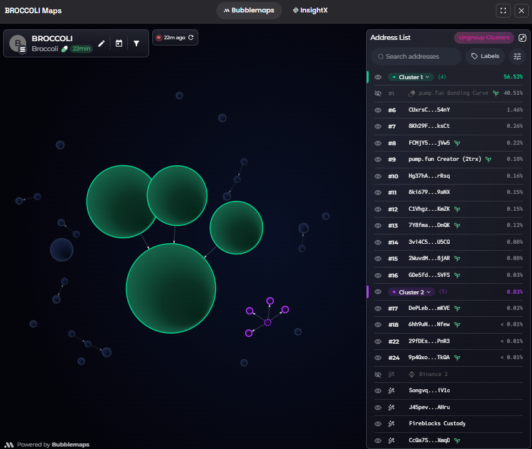Switch to the Bubblemaps tab
The image size is (532, 449).
[x=249, y=11]
